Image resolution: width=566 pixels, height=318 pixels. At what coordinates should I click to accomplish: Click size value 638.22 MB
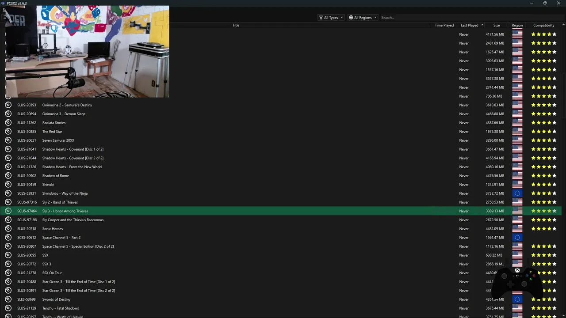[x=494, y=255]
